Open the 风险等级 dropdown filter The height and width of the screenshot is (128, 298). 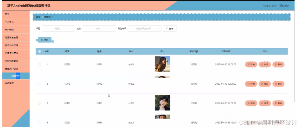coord(145,29)
